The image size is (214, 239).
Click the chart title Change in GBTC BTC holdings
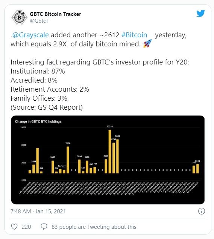tap(38, 121)
